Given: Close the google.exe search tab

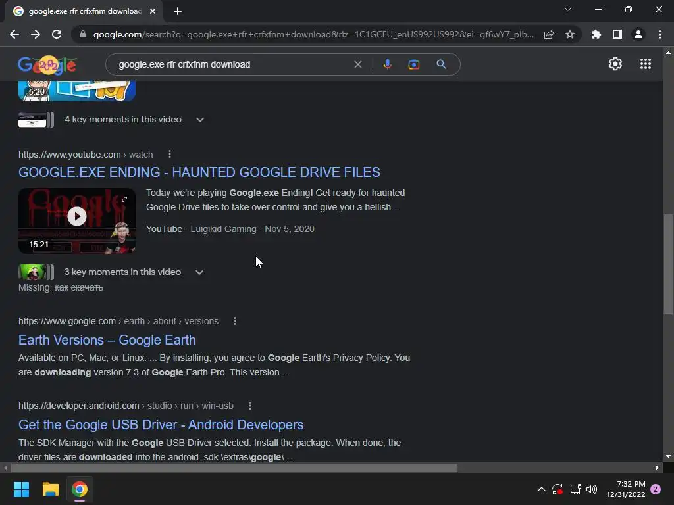Looking at the screenshot, I should click(153, 11).
